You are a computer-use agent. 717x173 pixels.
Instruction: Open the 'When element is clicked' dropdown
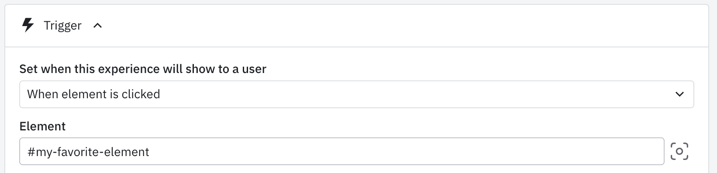pyautogui.click(x=356, y=94)
